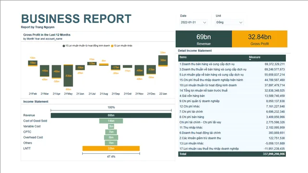Select row '7.Chi phí tài chính'
The image size is (308, 173).
[232, 112]
